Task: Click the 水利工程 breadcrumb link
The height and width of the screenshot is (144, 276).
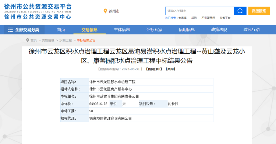Action: click(x=66, y=41)
